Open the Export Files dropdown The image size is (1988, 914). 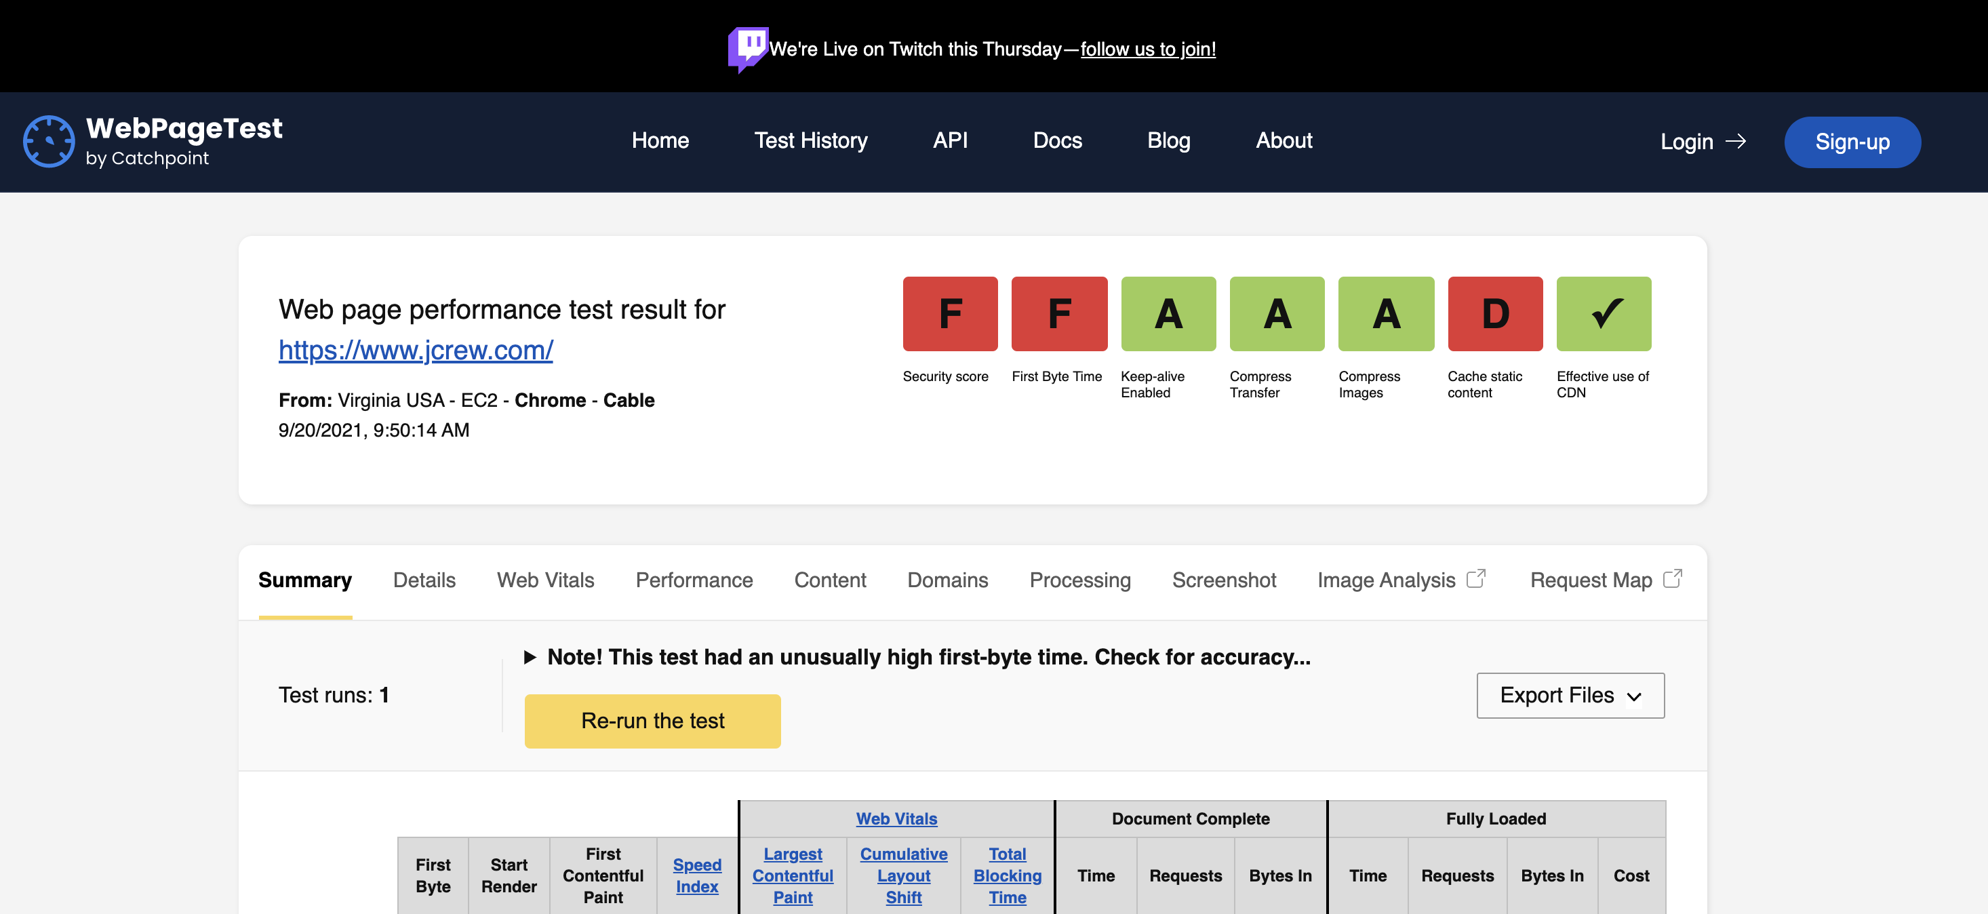[1570, 695]
